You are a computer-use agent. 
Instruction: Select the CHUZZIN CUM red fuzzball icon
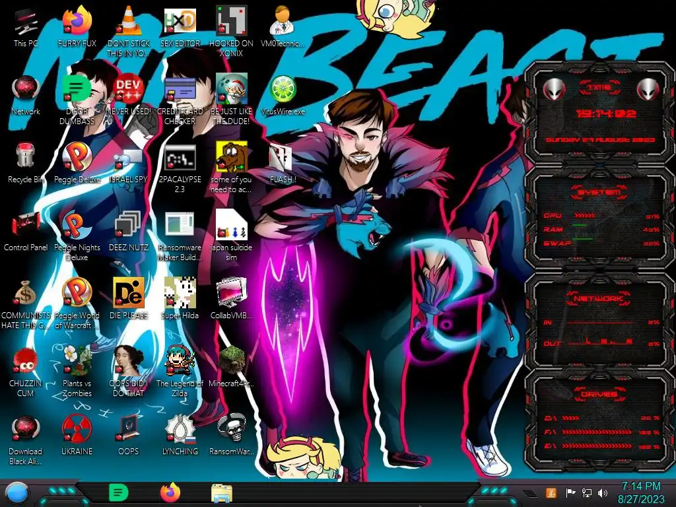26,372
